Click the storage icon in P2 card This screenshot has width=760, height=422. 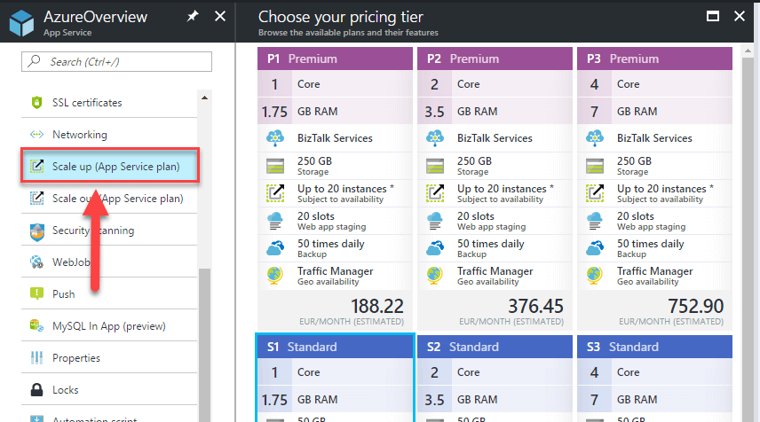435,166
